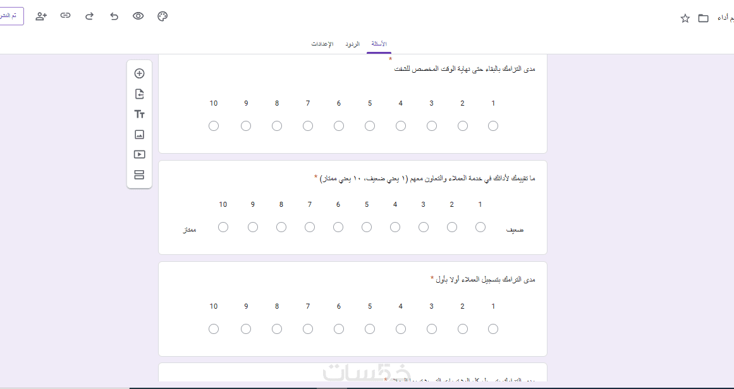Add a video from the sidebar

140,154
